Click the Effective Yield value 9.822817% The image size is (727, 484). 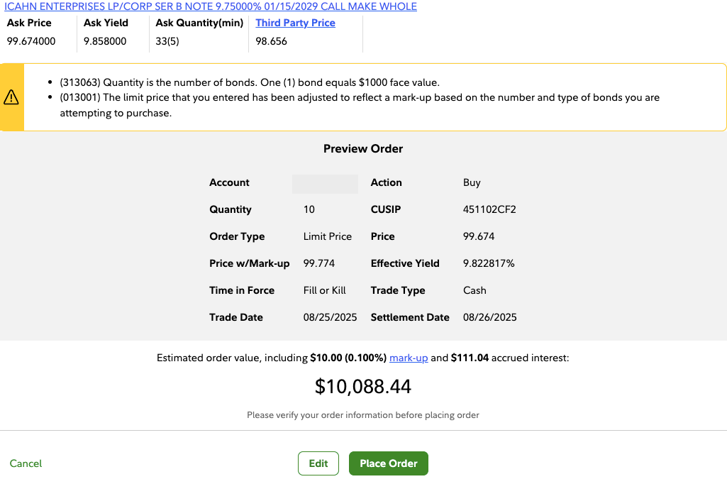tap(489, 263)
